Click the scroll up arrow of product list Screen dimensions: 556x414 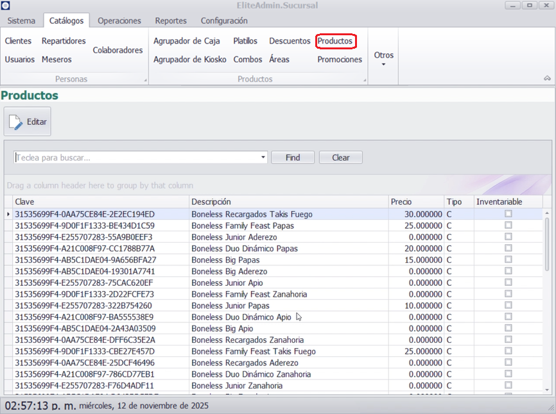pos(547,213)
